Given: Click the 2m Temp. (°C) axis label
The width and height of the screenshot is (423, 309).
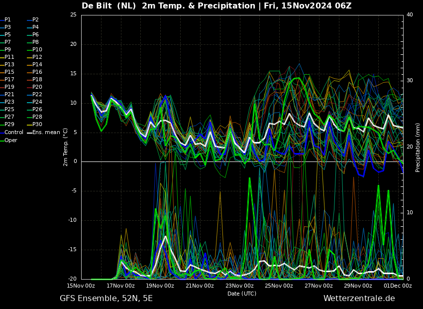Looking at the screenshot, I should pyautogui.click(x=66, y=147).
